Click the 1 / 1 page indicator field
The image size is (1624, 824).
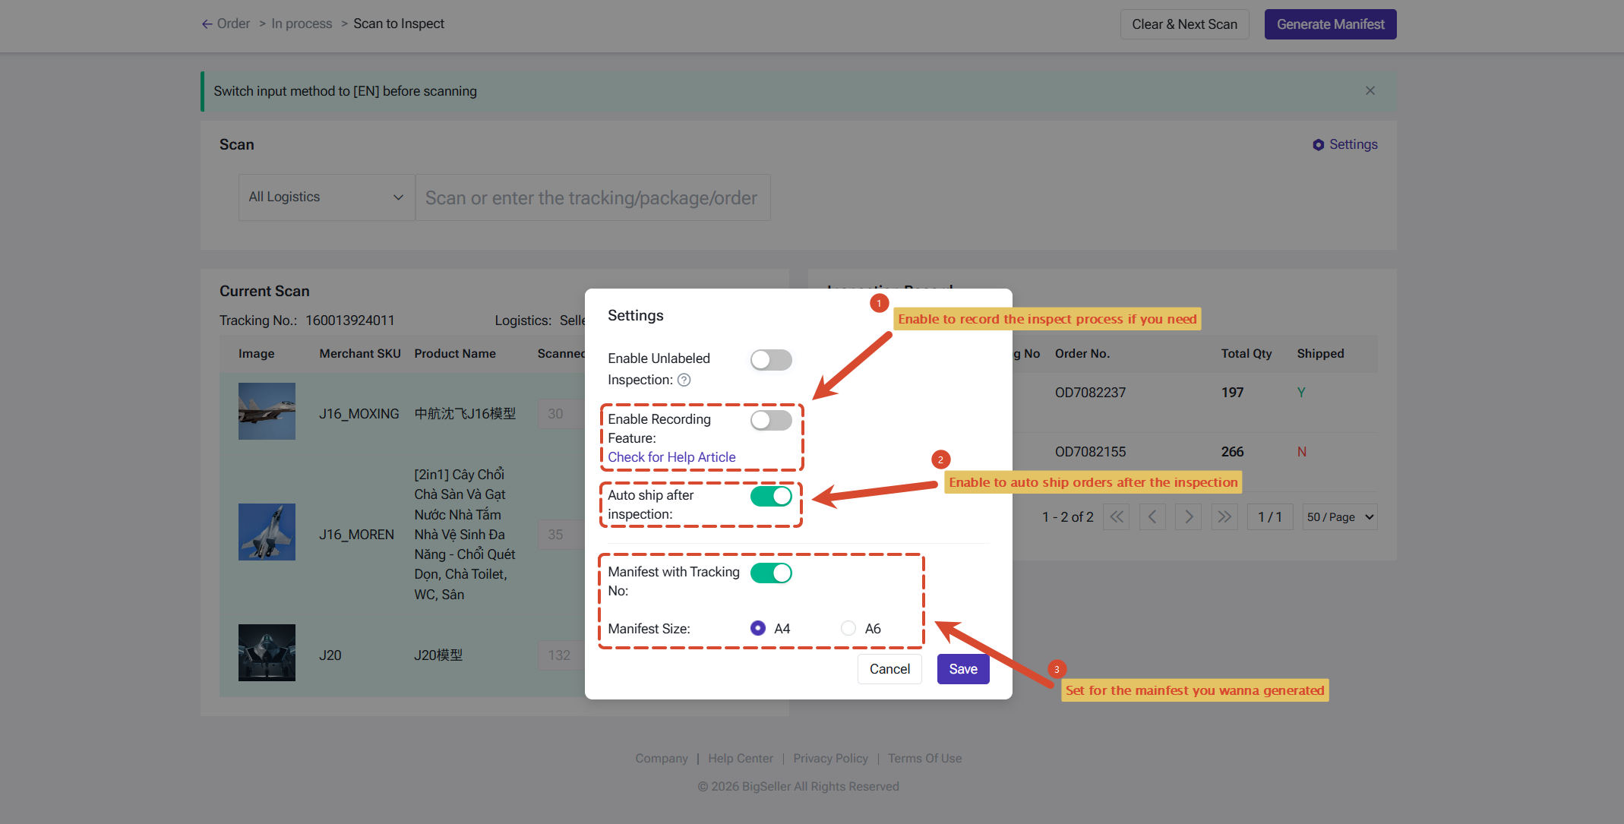1269,517
